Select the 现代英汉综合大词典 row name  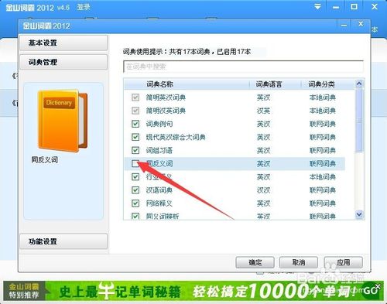pos(176,137)
